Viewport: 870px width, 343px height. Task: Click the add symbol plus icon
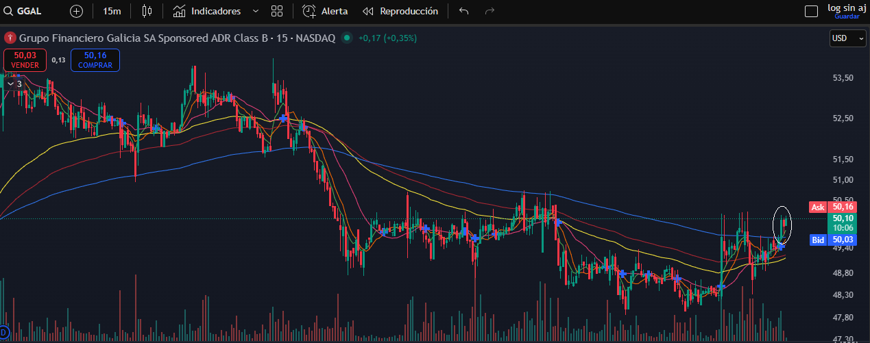coord(76,12)
